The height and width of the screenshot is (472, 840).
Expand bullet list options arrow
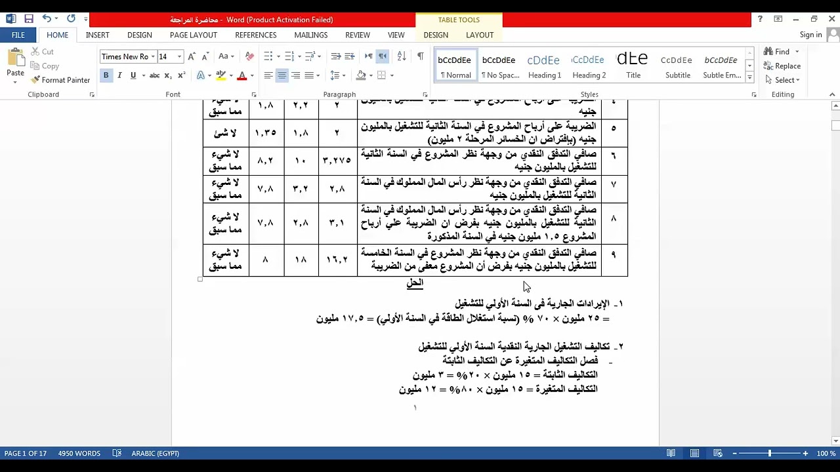point(278,56)
